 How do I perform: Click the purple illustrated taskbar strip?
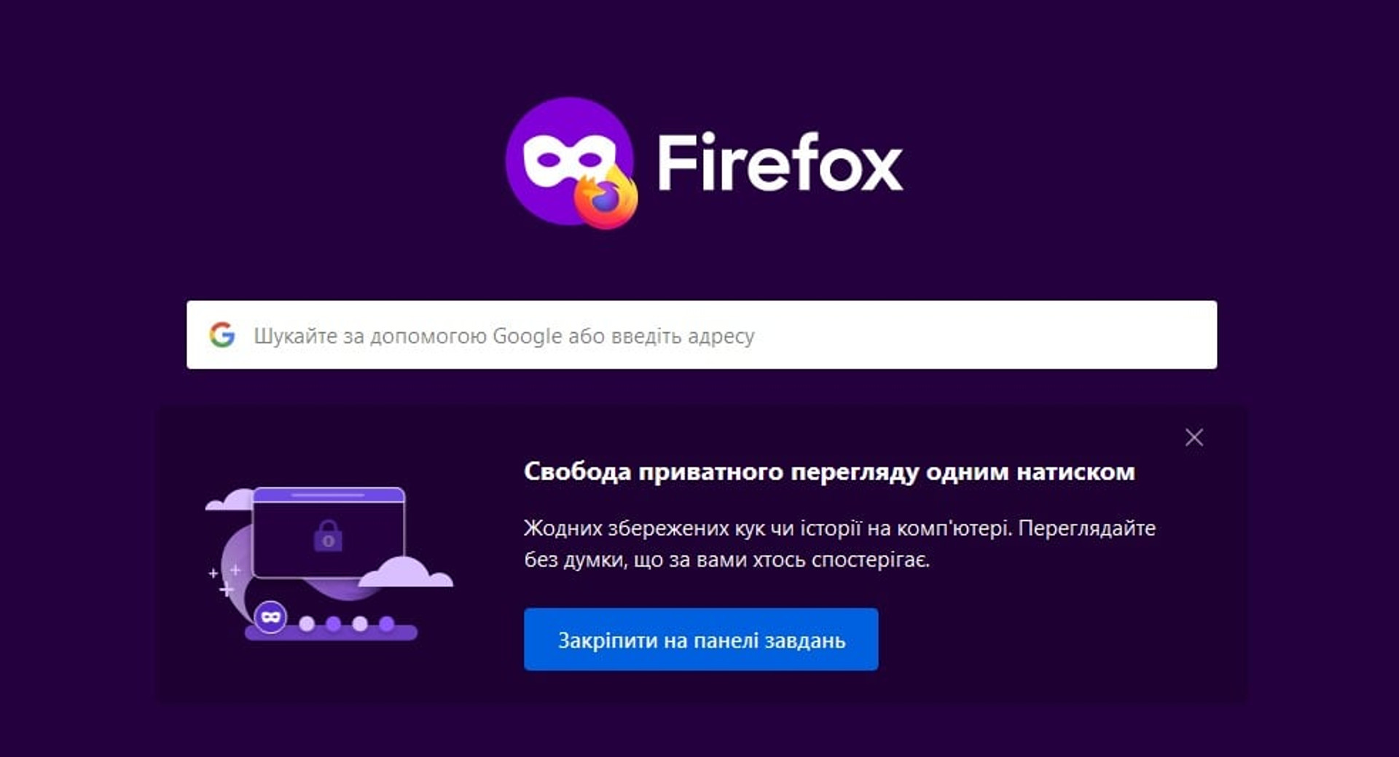click(x=332, y=632)
